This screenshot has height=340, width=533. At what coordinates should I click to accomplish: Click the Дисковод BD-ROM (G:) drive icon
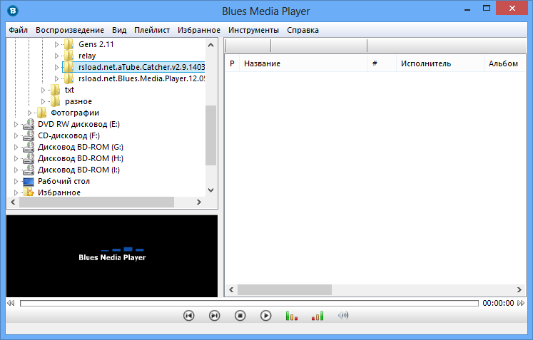click(29, 147)
